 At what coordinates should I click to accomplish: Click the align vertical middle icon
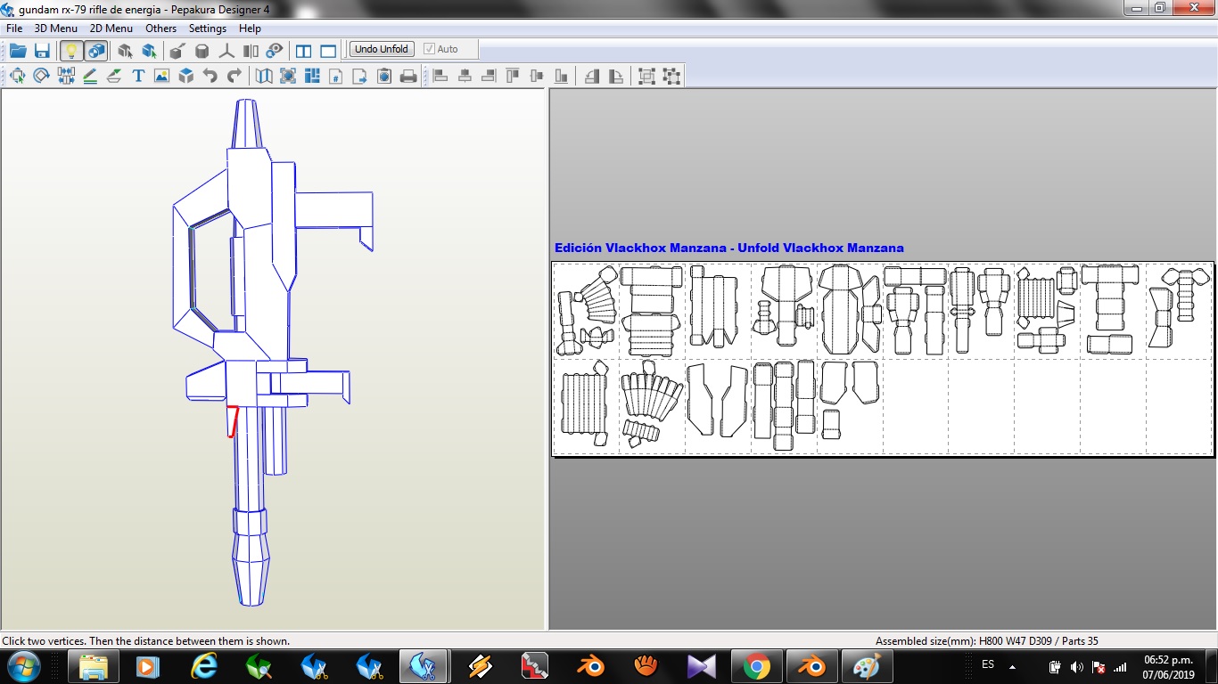(537, 76)
